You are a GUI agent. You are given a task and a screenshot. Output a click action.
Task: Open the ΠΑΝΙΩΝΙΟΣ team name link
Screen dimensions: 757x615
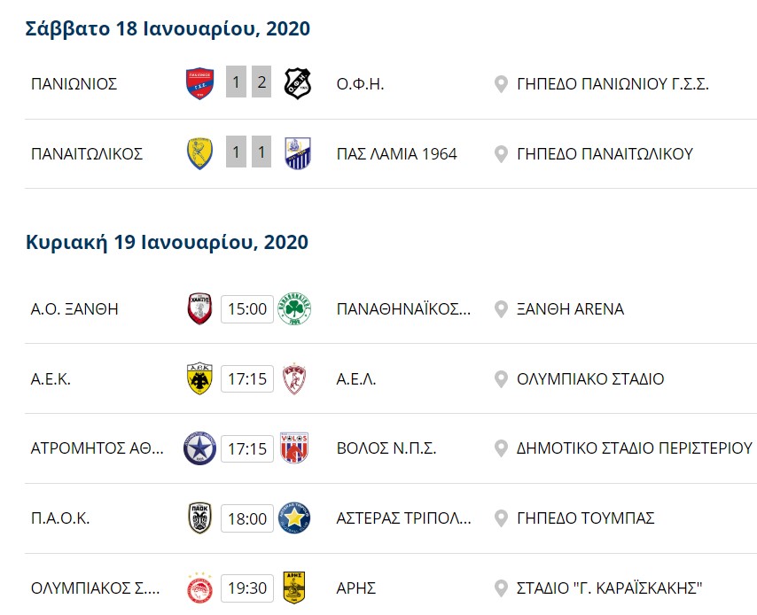click(x=74, y=84)
